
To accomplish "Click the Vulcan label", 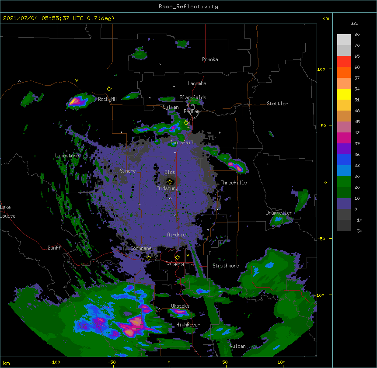I will tap(237, 346).
